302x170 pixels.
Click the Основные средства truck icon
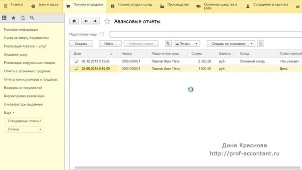click(199, 6)
